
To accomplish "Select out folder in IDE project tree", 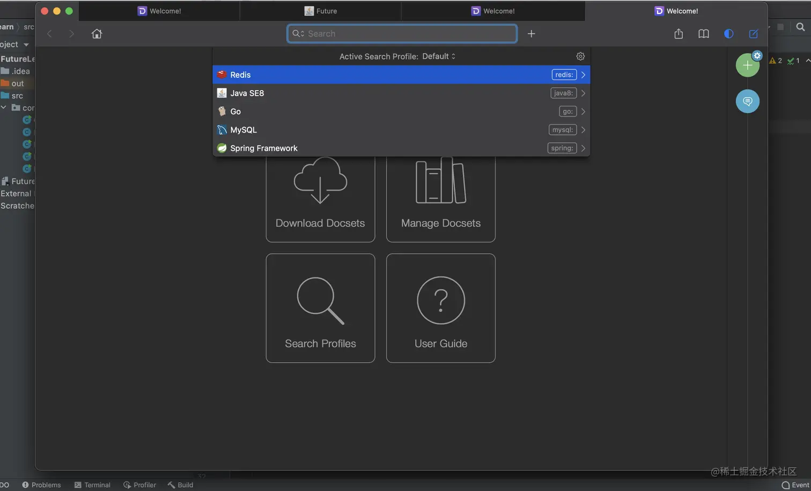I will [13, 84].
